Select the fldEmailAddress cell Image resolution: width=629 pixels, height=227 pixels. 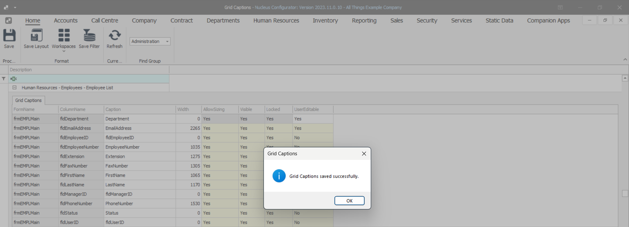click(x=81, y=128)
